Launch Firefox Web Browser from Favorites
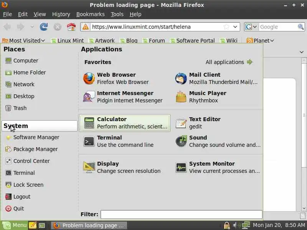The height and width of the screenshot is (230, 307). [x=124, y=79]
